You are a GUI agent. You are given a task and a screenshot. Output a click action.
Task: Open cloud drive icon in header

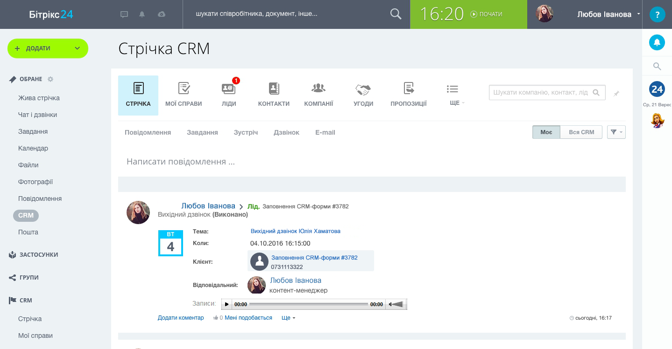162,14
